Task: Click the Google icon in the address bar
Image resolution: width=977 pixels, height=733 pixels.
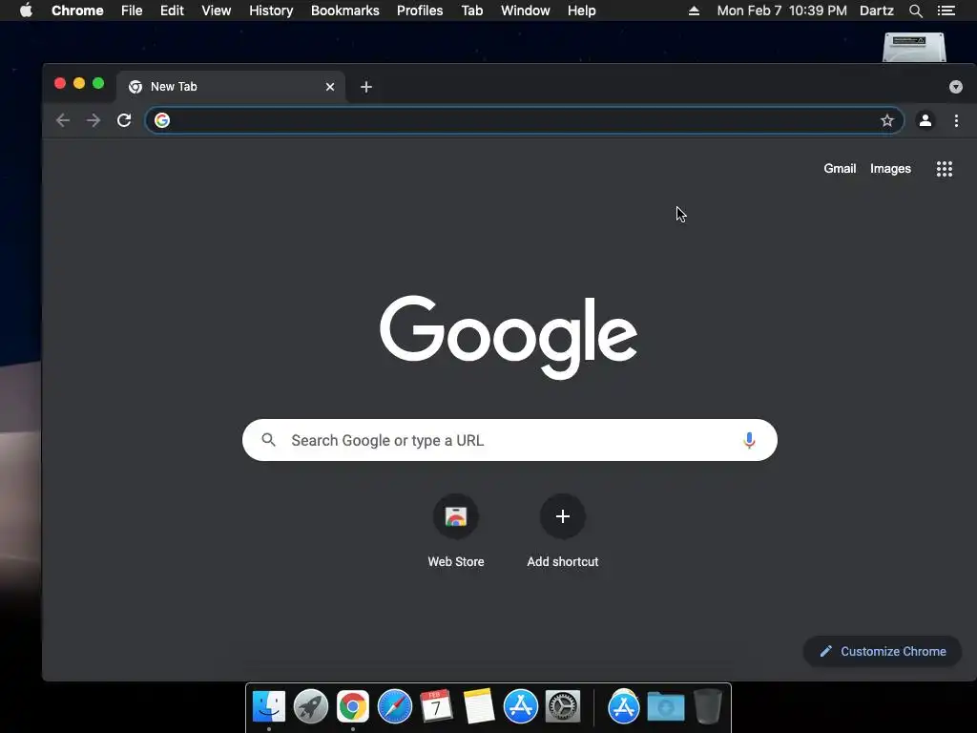Action: (162, 120)
